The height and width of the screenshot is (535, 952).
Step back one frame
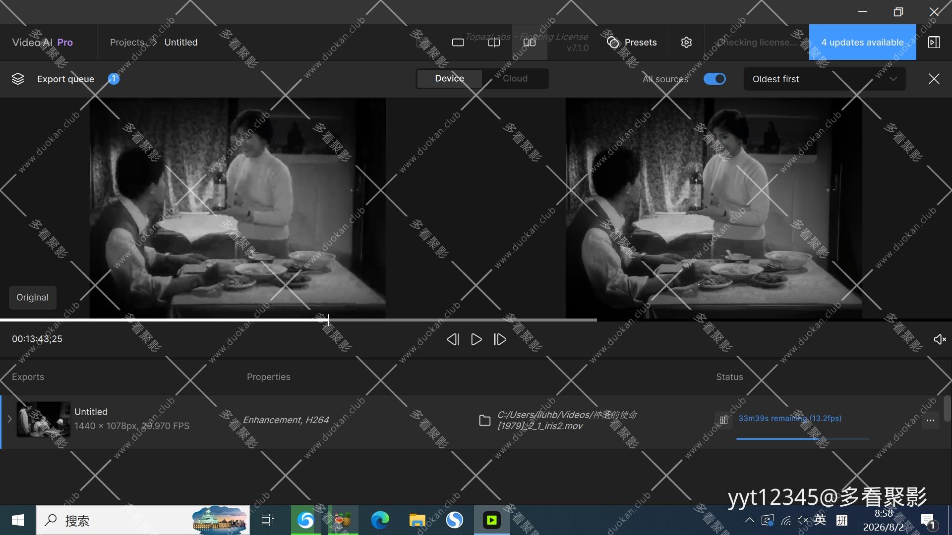pos(453,339)
